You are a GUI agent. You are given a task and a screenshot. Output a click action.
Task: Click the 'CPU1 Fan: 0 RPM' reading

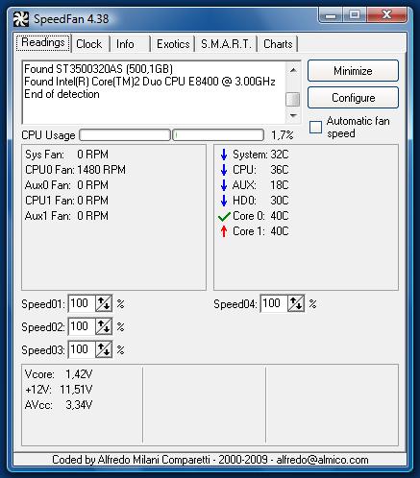coord(66,201)
